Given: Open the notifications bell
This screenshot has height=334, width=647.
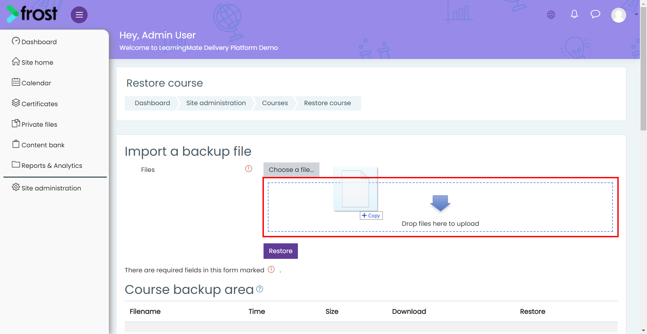Looking at the screenshot, I should click(574, 14).
